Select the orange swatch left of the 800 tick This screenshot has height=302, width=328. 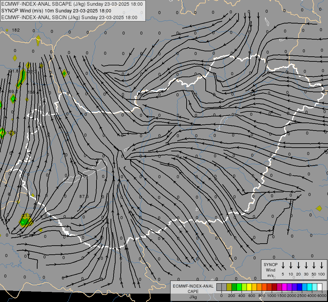coord(259,287)
